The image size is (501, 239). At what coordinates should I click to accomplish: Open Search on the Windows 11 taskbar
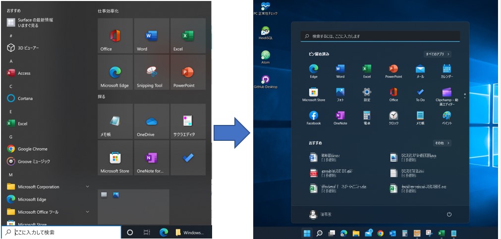[319, 233]
